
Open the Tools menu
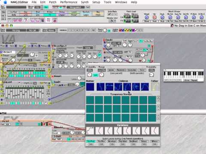click(x=107, y=2)
